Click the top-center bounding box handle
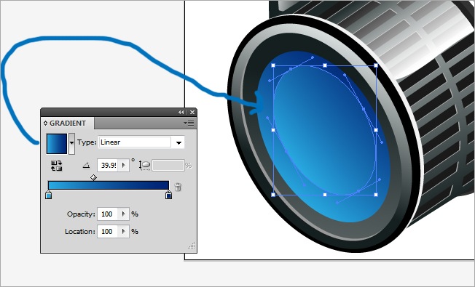The image size is (475, 287). pyautogui.click(x=325, y=65)
